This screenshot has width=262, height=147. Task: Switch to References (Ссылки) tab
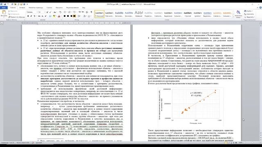click(49, 7)
